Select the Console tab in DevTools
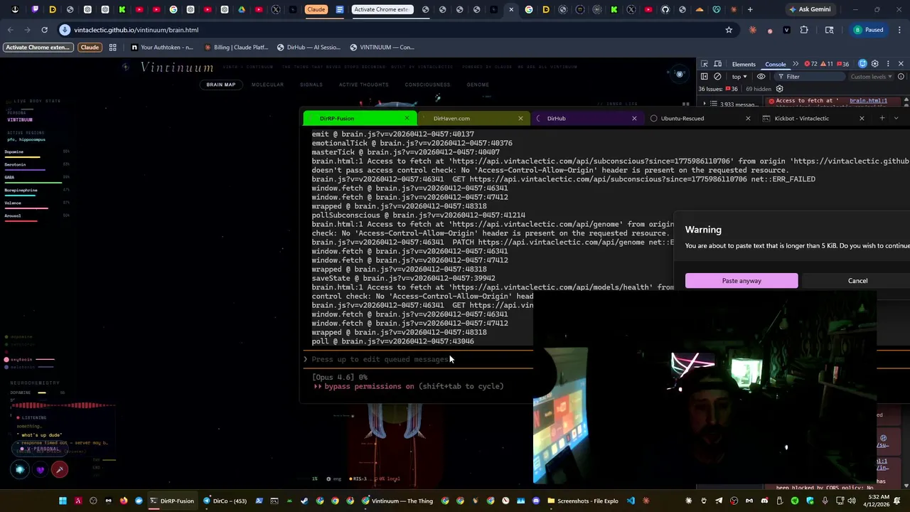This screenshot has width=910, height=512. pyautogui.click(x=775, y=64)
